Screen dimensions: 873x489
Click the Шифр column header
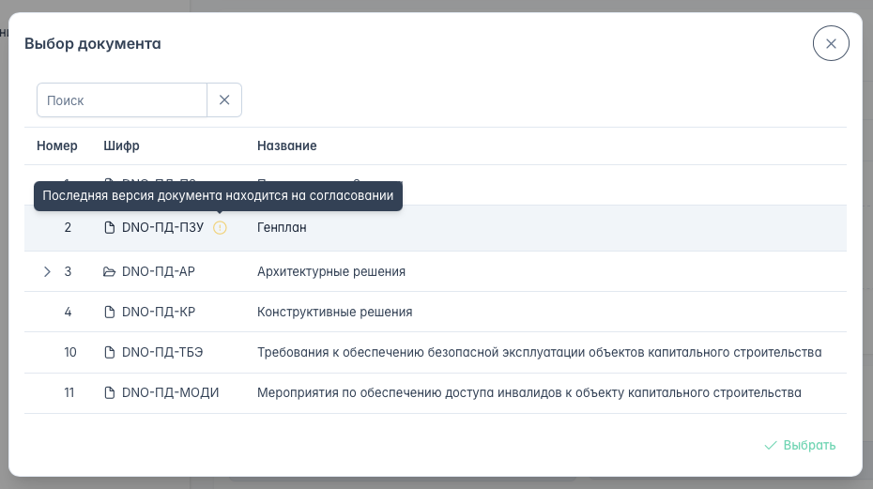[121, 146]
